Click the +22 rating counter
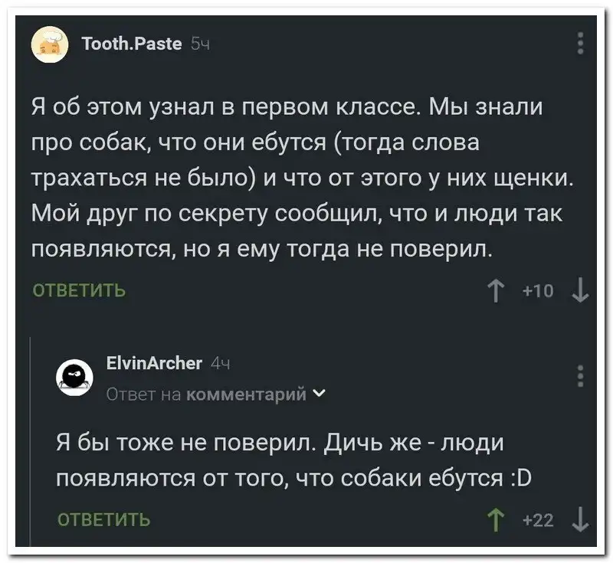Image resolution: width=613 pixels, height=563 pixels. [539, 521]
